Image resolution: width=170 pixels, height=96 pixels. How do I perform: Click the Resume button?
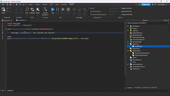tap(63, 10)
